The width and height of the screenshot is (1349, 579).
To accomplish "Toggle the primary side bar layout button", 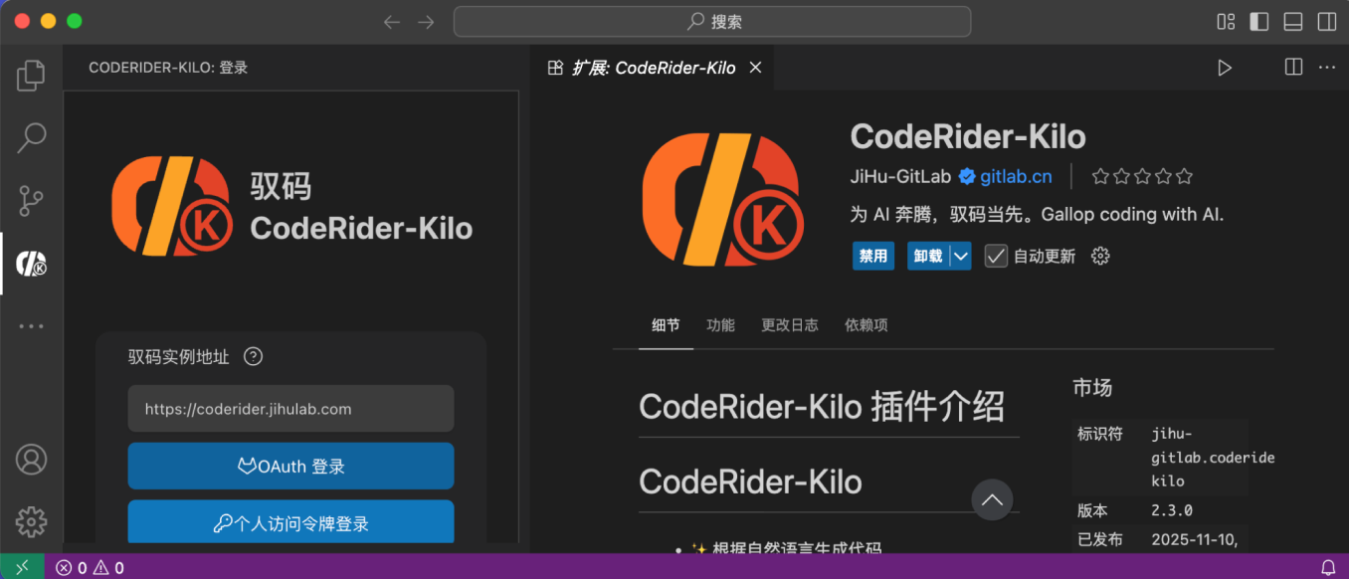I will coord(1259,22).
